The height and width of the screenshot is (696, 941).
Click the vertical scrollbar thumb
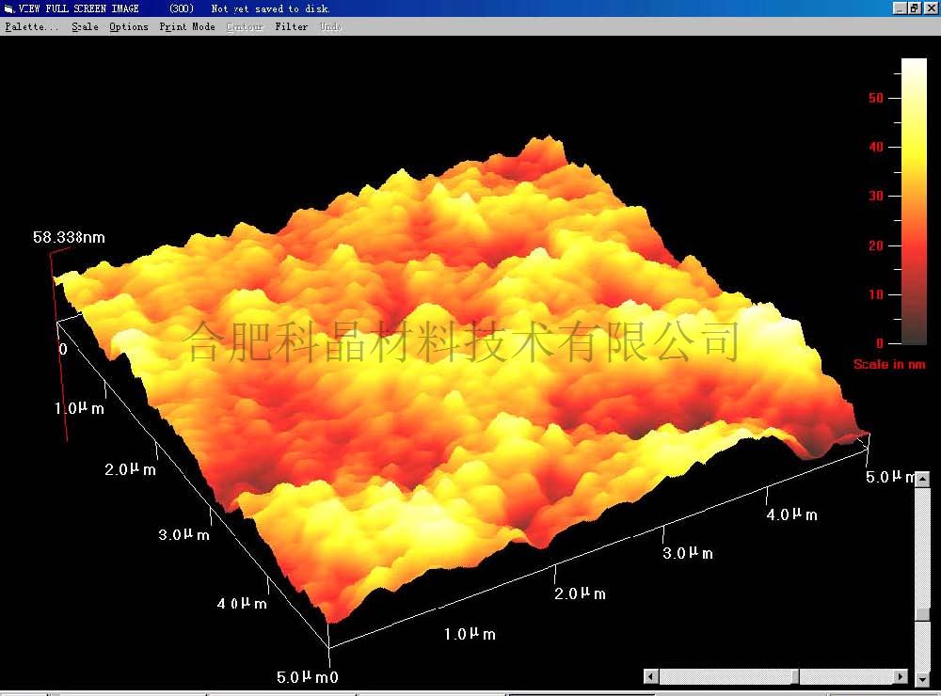pyautogui.click(x=923, y=613)
